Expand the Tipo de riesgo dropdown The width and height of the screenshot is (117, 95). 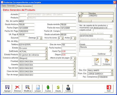tap(74, 75)
